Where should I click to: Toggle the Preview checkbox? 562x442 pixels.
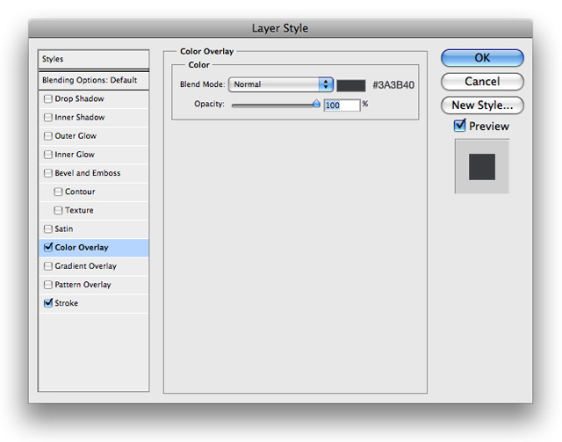pos(459,126)
